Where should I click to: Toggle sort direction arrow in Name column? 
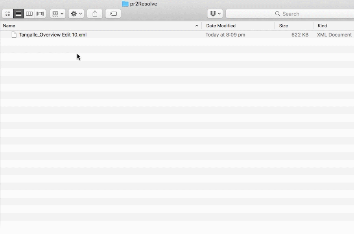point(197,26)
